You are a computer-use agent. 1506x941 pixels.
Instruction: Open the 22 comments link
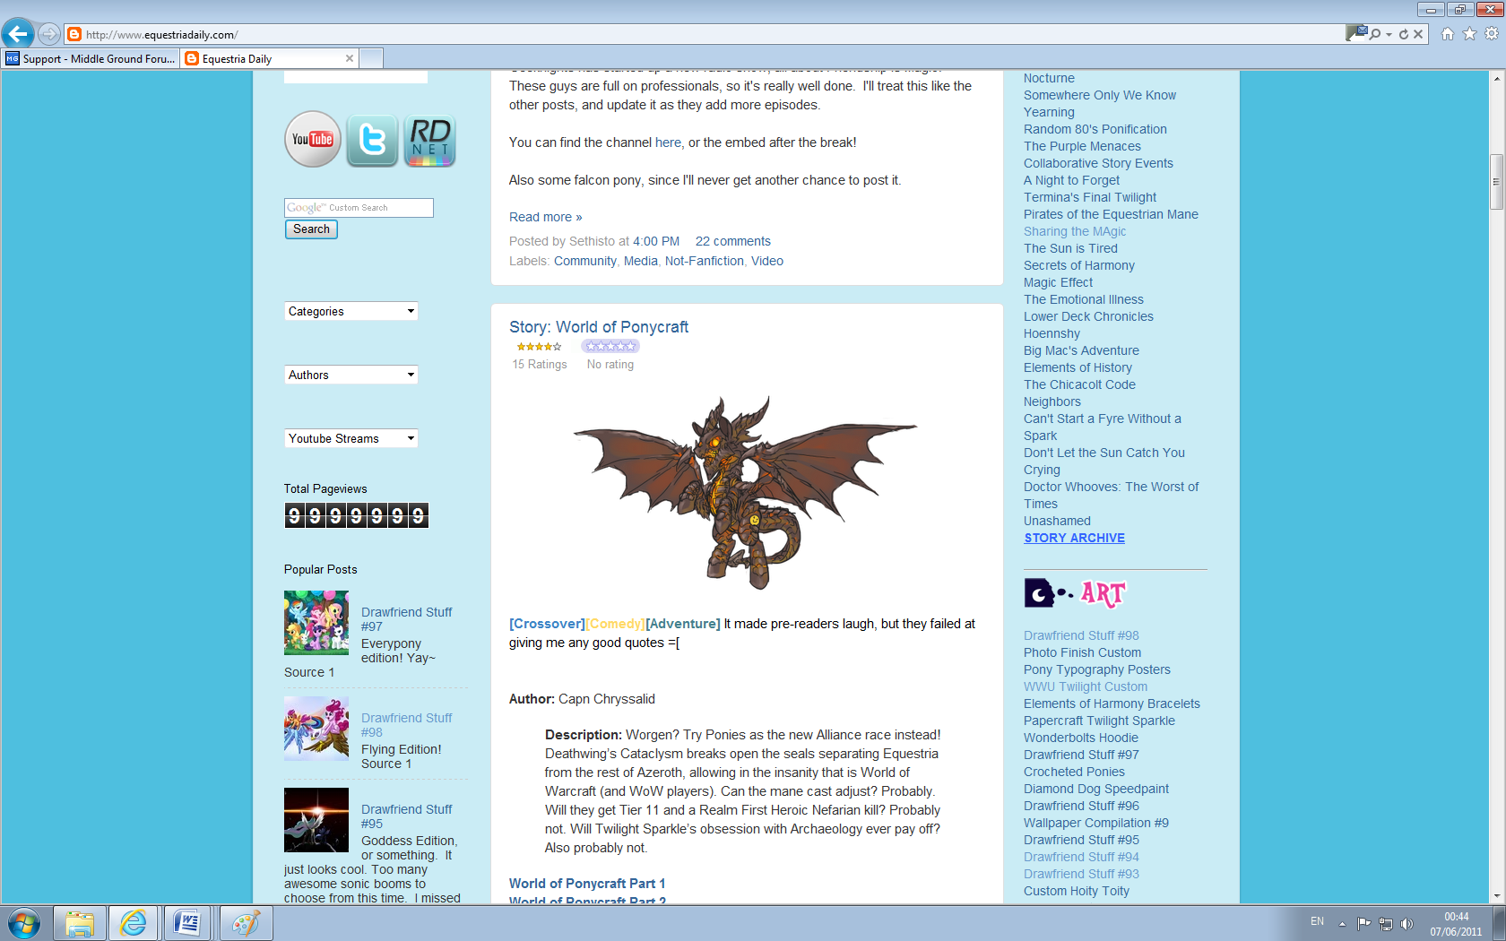point(733,241)
